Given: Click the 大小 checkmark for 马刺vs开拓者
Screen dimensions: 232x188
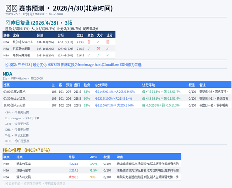Looking at the screenshot, I should point(98,56).
